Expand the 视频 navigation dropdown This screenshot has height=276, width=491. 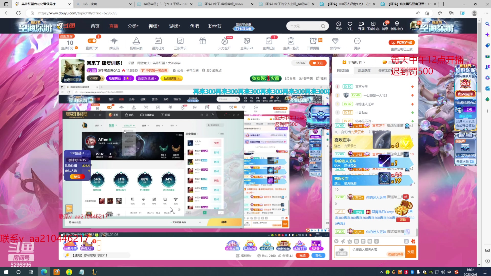tap(154, 26)
